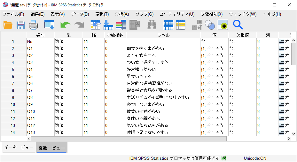Image resolution: width=297 pixels, height=162 pixels.
Task: Select the Q1 name cell
Action: (40, 48)
